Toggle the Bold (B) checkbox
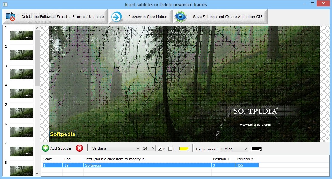 [160, 149]
